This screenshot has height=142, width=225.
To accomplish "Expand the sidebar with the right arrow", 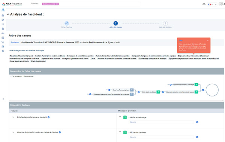I will click(3, 99).
